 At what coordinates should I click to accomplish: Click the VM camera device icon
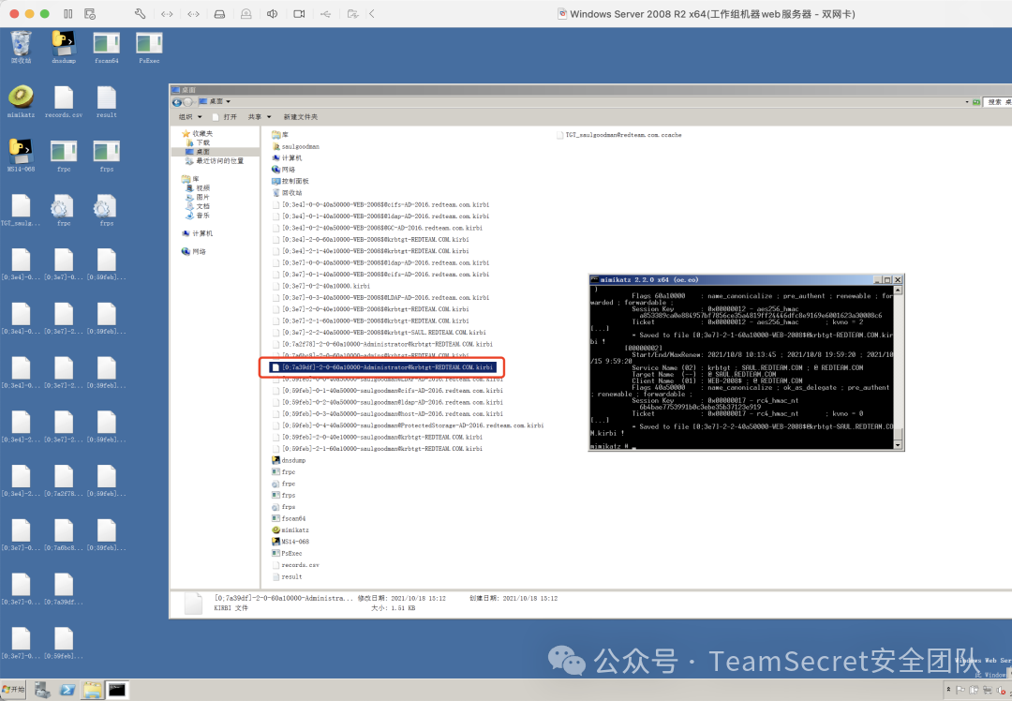pos(299,13)
